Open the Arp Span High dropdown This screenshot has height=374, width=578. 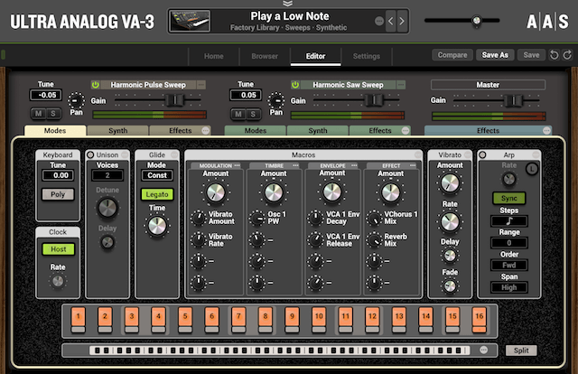509,287
